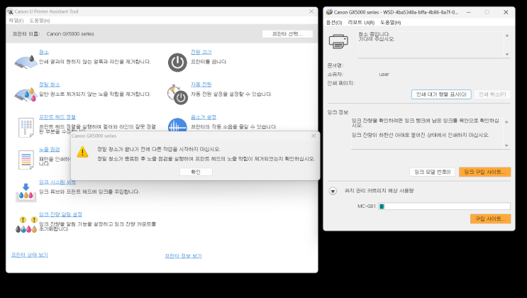Click the 구입 사이트 button under MC-G01
This screenshot has width=527, height=298.
click(490, 219)
